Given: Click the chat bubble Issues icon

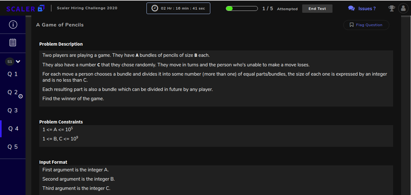Looking at the screenshot, I should [351, 8].
